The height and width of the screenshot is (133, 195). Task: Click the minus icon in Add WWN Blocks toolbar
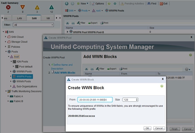pyautogui.click(x=92, y=69)
